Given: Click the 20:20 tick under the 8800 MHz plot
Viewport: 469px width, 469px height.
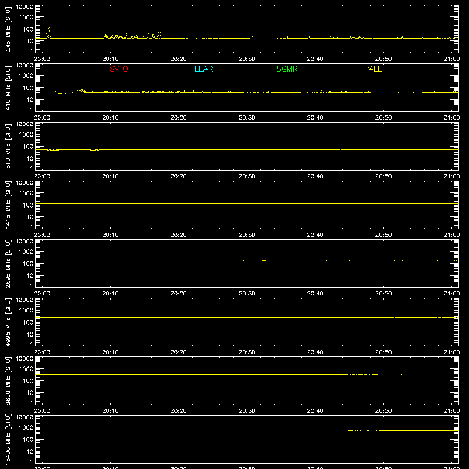Looking at the screenshot, I should coord(179,411).
